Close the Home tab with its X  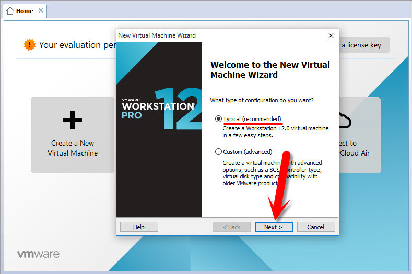(41, 10)
